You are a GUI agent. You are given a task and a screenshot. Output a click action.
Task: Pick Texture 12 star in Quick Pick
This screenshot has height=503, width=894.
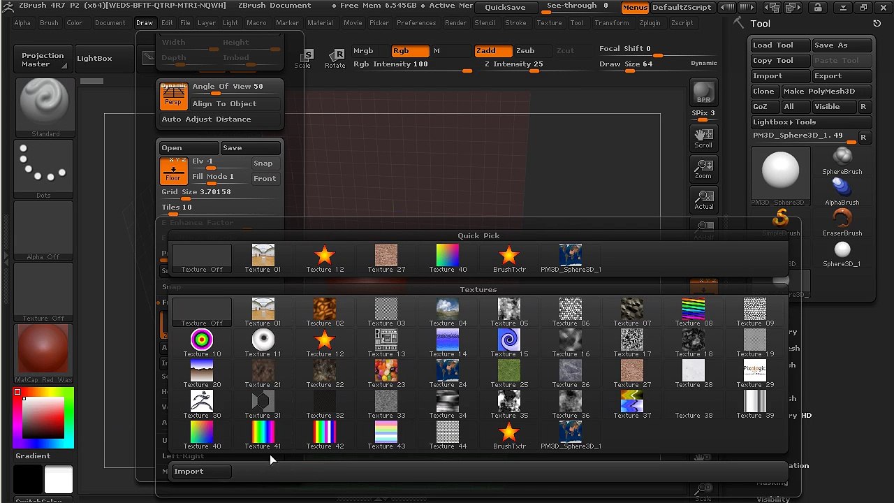click(325, 258)
